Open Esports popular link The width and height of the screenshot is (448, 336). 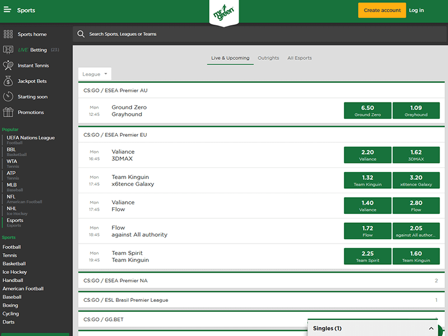tap(15, 222)
